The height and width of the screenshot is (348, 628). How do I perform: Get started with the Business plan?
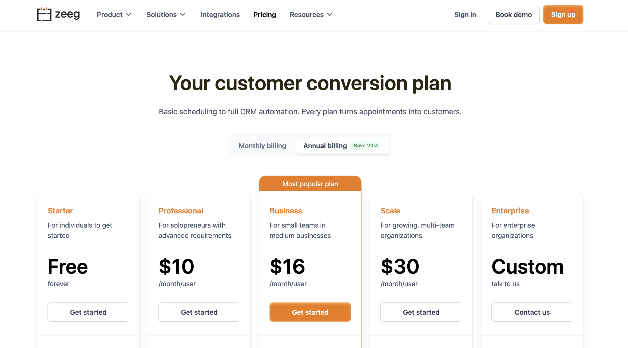click(x=310, y=312)
